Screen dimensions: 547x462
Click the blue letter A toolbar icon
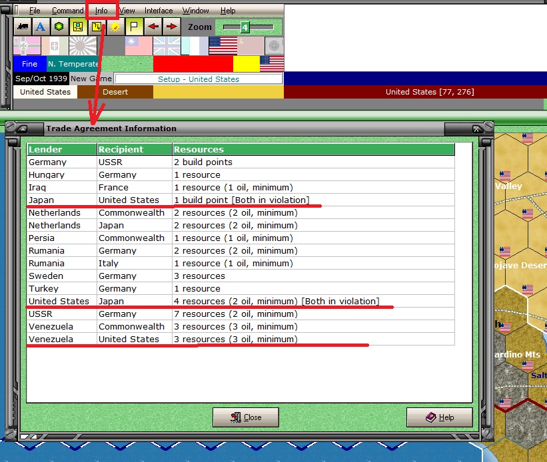(x=41, y=27)
